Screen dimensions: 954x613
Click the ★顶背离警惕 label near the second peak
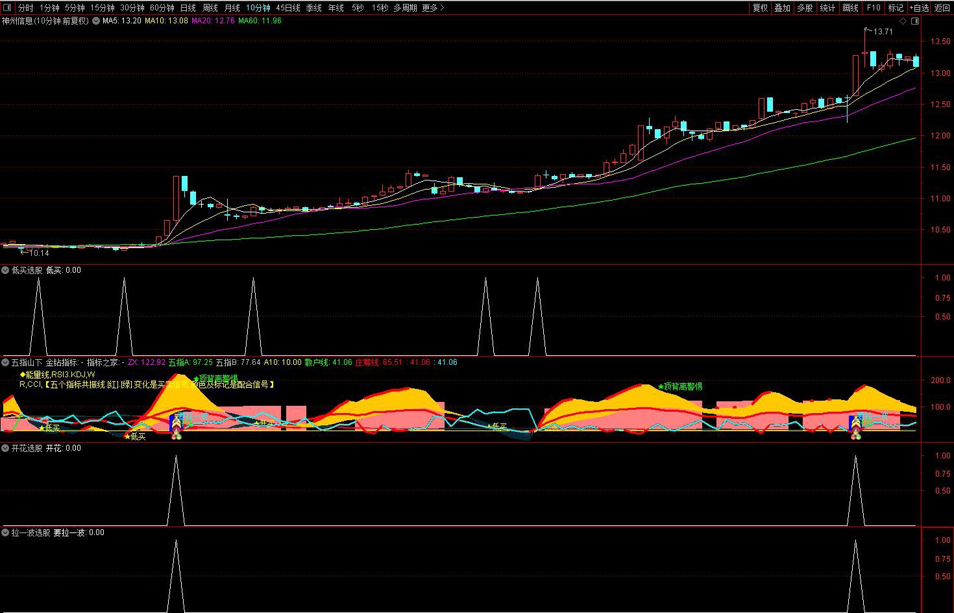tap(680, 386)
